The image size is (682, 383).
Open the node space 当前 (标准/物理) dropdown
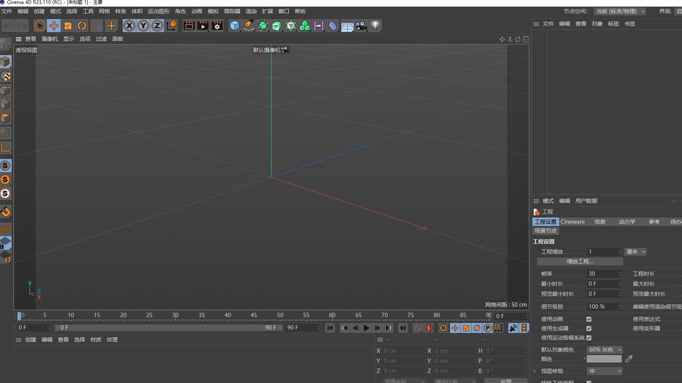[x=620, y=11]
